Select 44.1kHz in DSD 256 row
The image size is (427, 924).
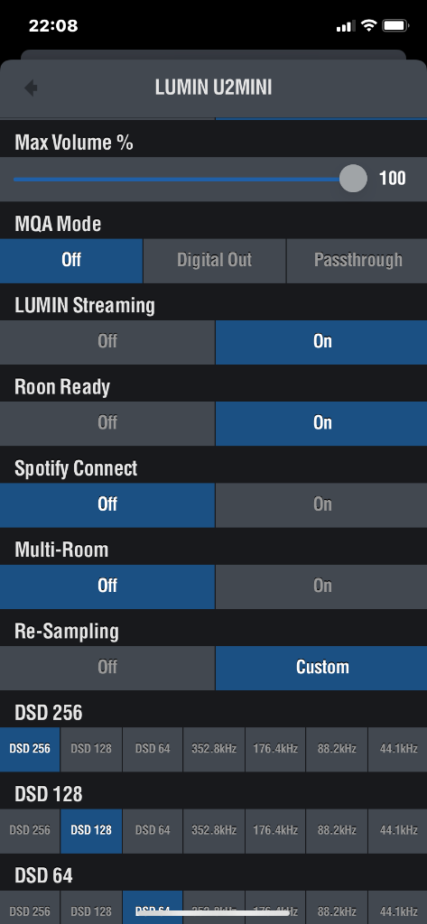click(398, 749)
